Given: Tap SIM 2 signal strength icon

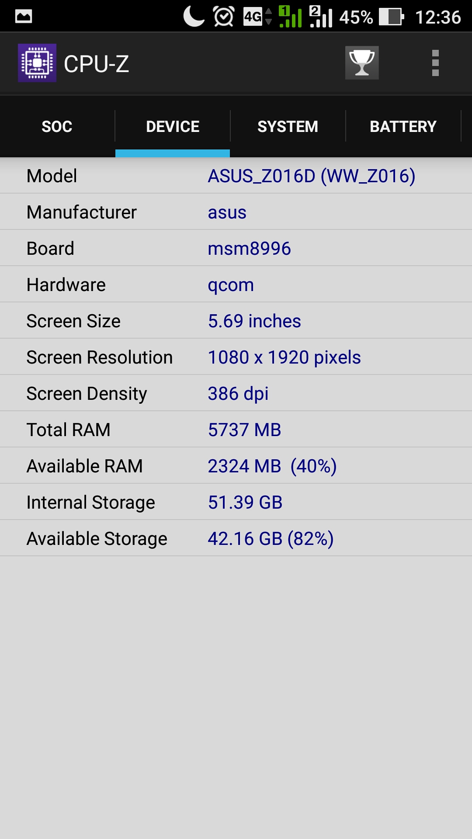Looking at the screenshot, I should (x=321, y=17).
